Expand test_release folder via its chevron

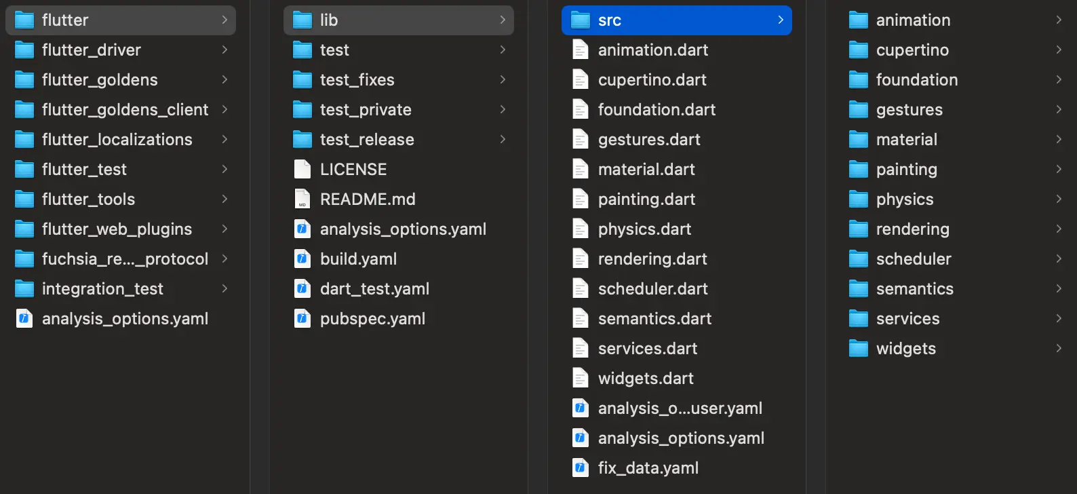pos(503,140)
